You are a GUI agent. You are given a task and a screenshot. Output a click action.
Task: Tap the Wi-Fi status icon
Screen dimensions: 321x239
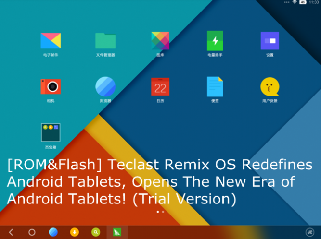(x=295, y=2)
